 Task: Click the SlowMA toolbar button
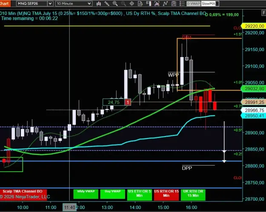pos(208,3)
